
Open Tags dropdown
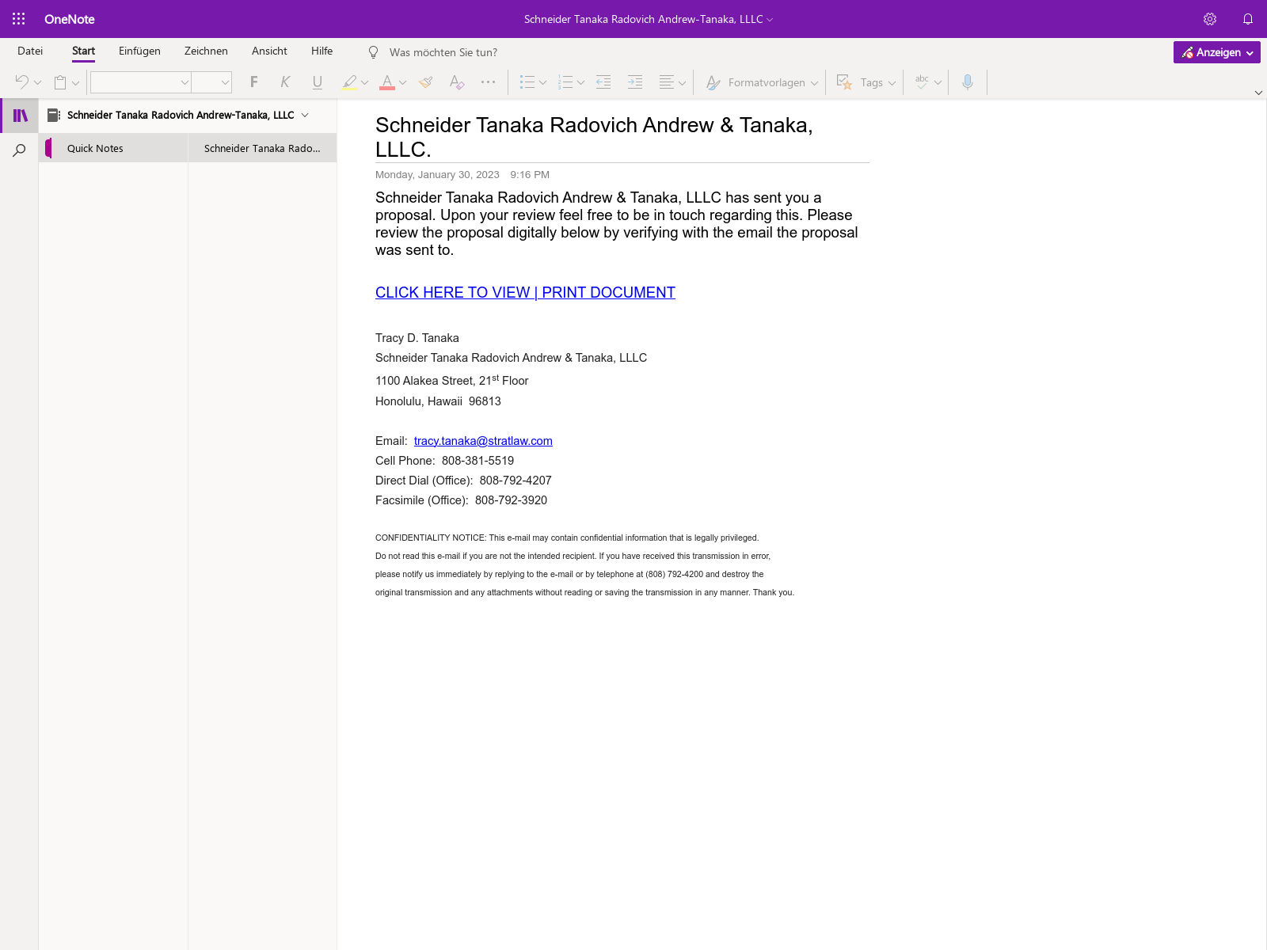pyautogui.click(x=866, y=82)
